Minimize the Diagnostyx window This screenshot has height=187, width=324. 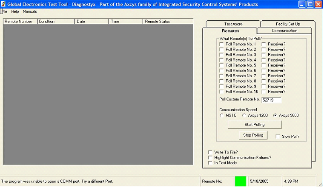(x=302, y=4)
